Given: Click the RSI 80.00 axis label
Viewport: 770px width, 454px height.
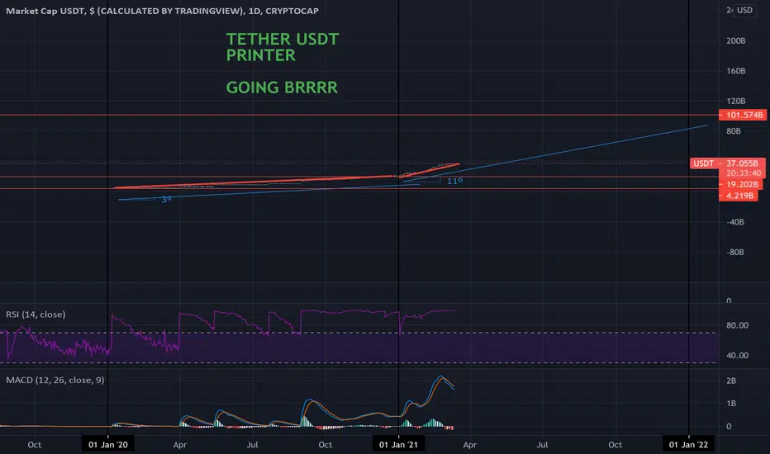Looking at the screenshot, I should (737, 325).
